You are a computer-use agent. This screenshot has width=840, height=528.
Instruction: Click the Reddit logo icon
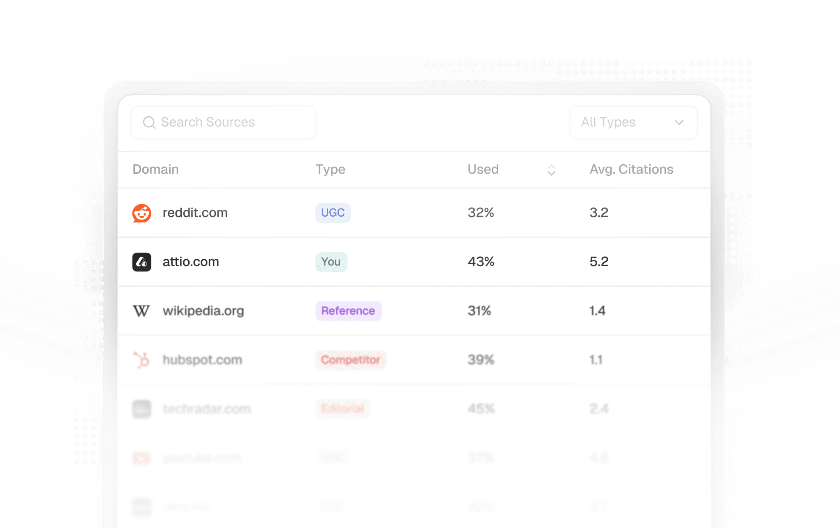click(x=142, y=213)
